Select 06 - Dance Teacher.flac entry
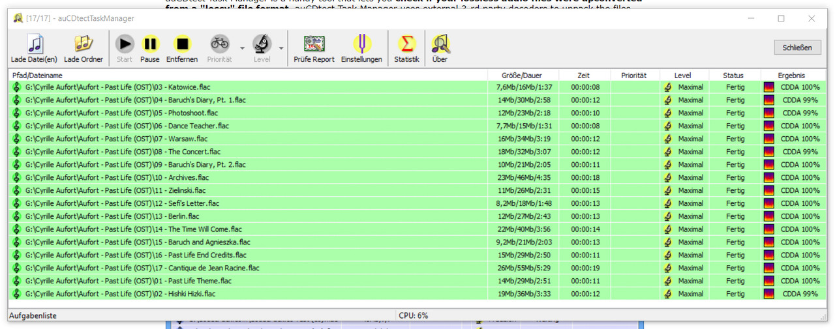The width and height of the screenshot is (835, 329). click(x=417, y=126)
